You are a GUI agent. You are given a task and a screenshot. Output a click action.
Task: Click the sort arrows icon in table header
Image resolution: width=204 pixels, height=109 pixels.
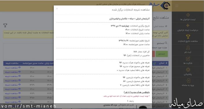[x=154, y=63]
